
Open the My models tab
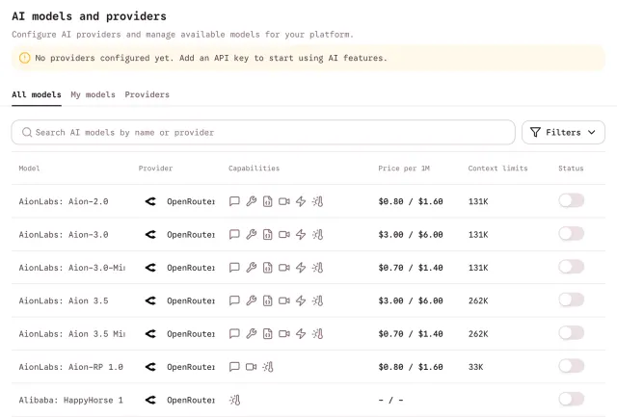pos(93,94)
